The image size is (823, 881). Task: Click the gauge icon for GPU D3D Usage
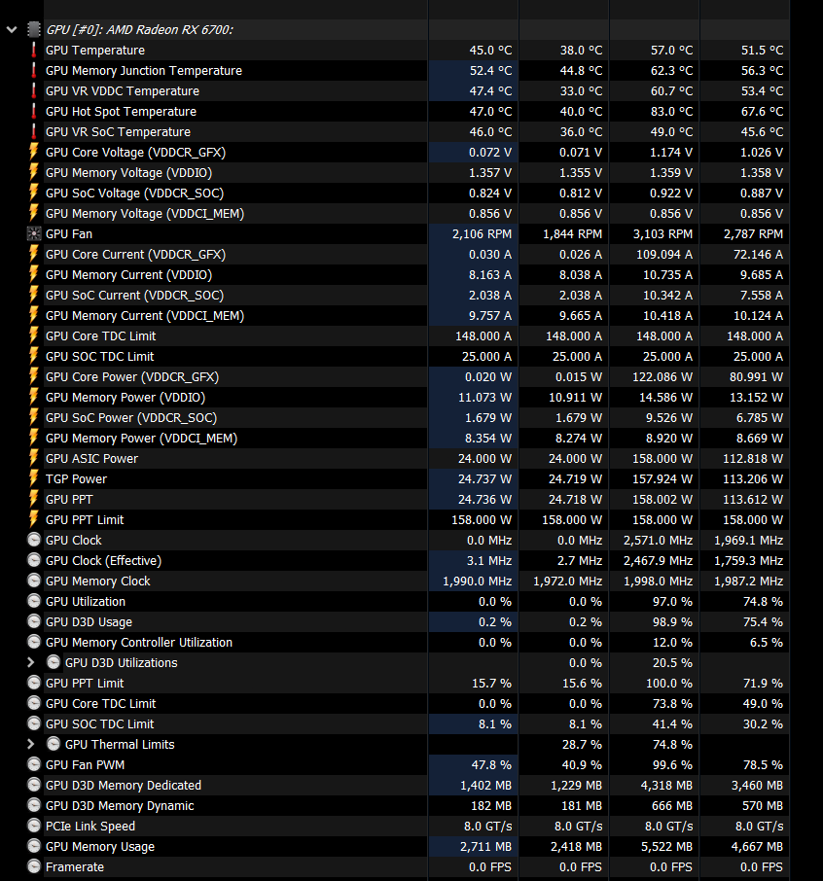click(x=34, y=621)
